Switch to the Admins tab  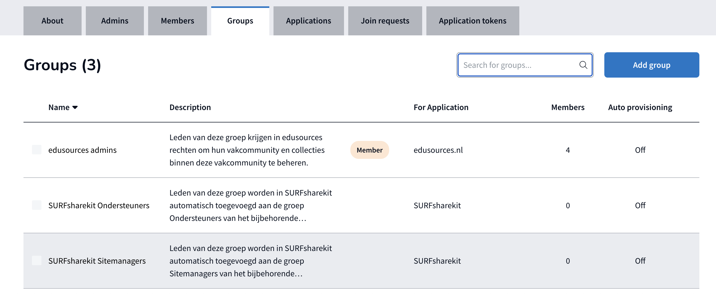click(x=115, y=21)
